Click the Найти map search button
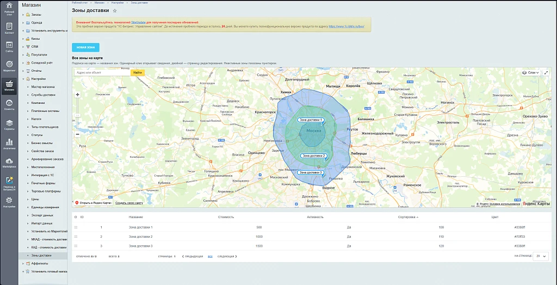Image resolution: width=557 pixels, height=285 pixels. [x=138, y=72]
